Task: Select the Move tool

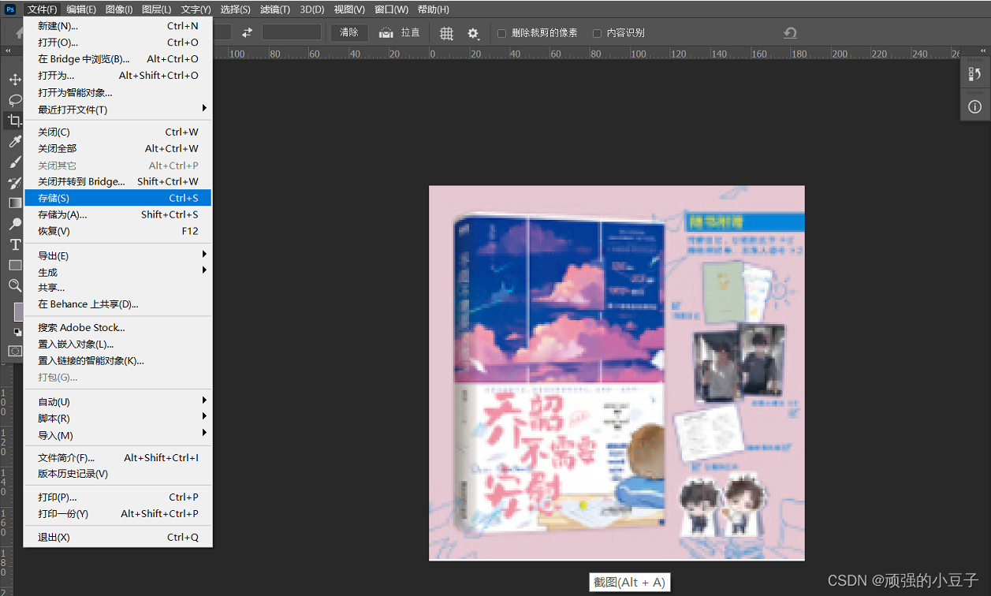Action: pyautogui.click(x=15, y=80)
